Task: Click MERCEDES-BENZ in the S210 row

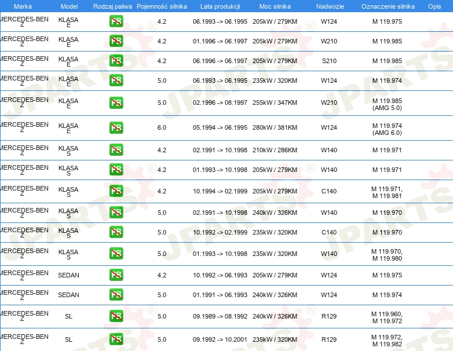Action: [24, 61]
